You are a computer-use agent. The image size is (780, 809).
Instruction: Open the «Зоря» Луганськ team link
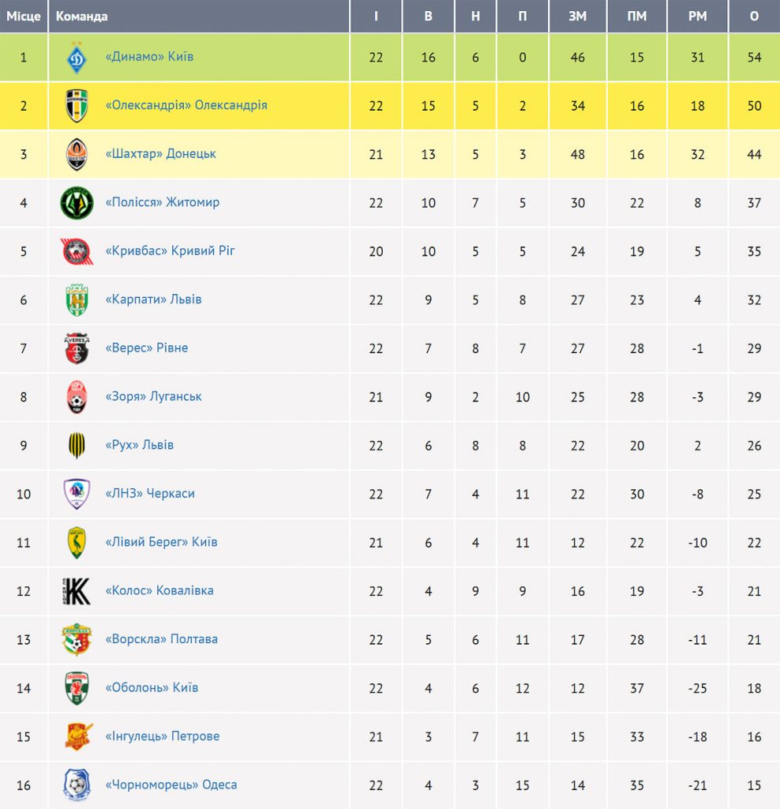(x=154, y=397)
